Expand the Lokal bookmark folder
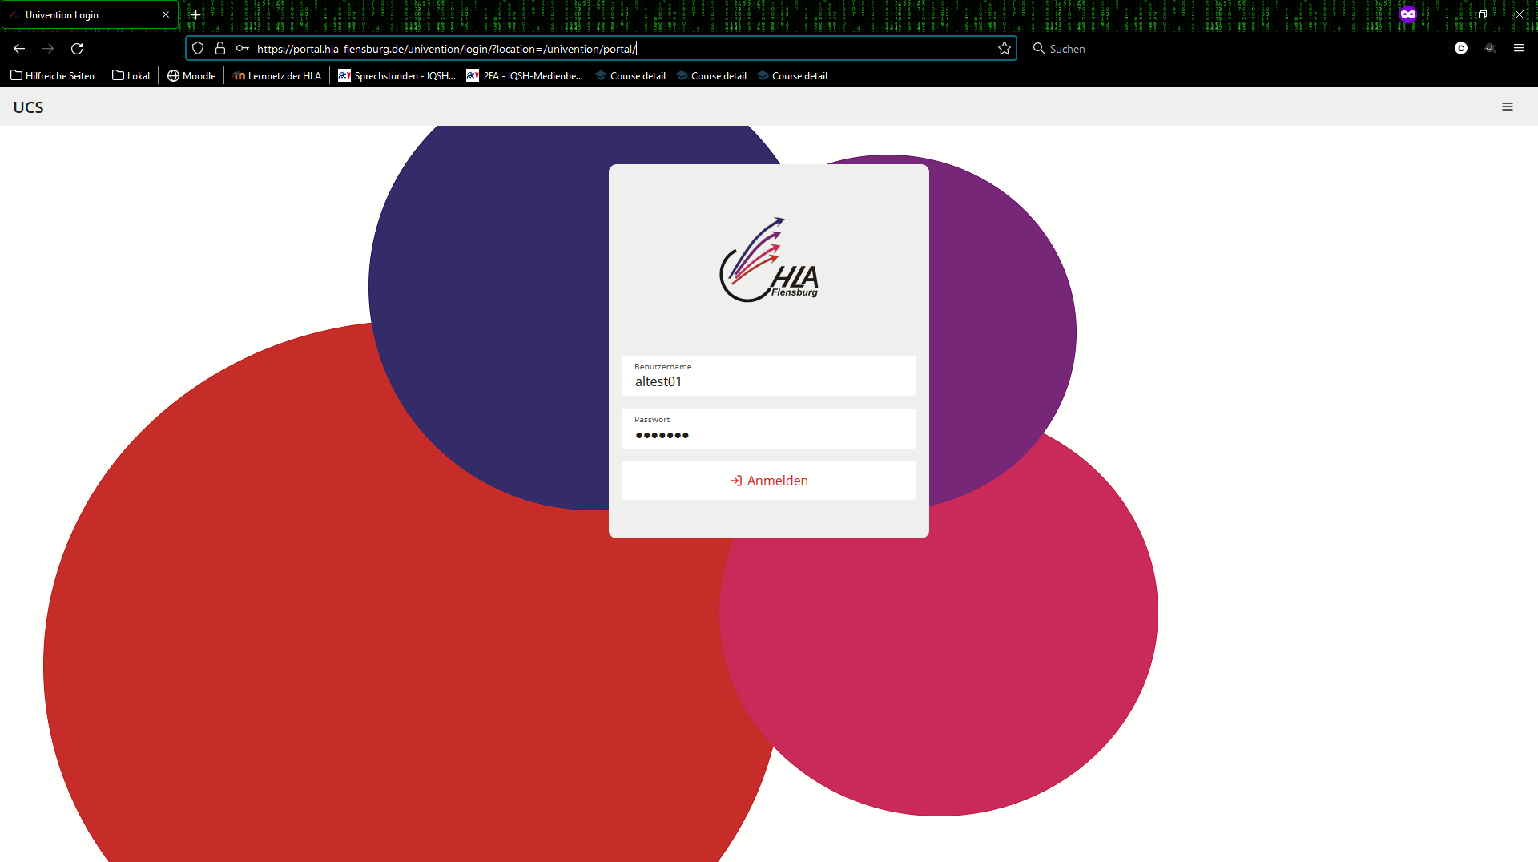1538x862 pixels. [131, 76]
